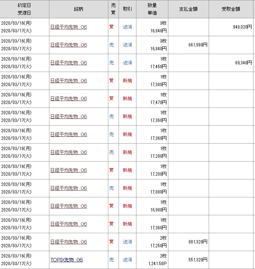
Task: Open 日経平均先物 06 link in 17,470円 row
Action: (x=68, y=99)
